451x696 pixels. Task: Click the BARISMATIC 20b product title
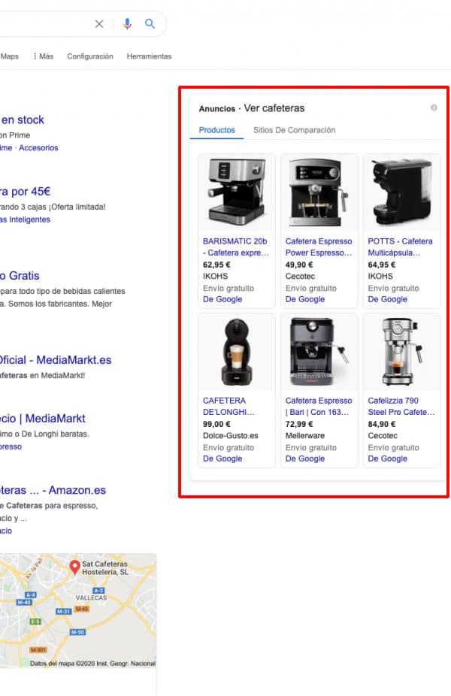pos(236,247)
